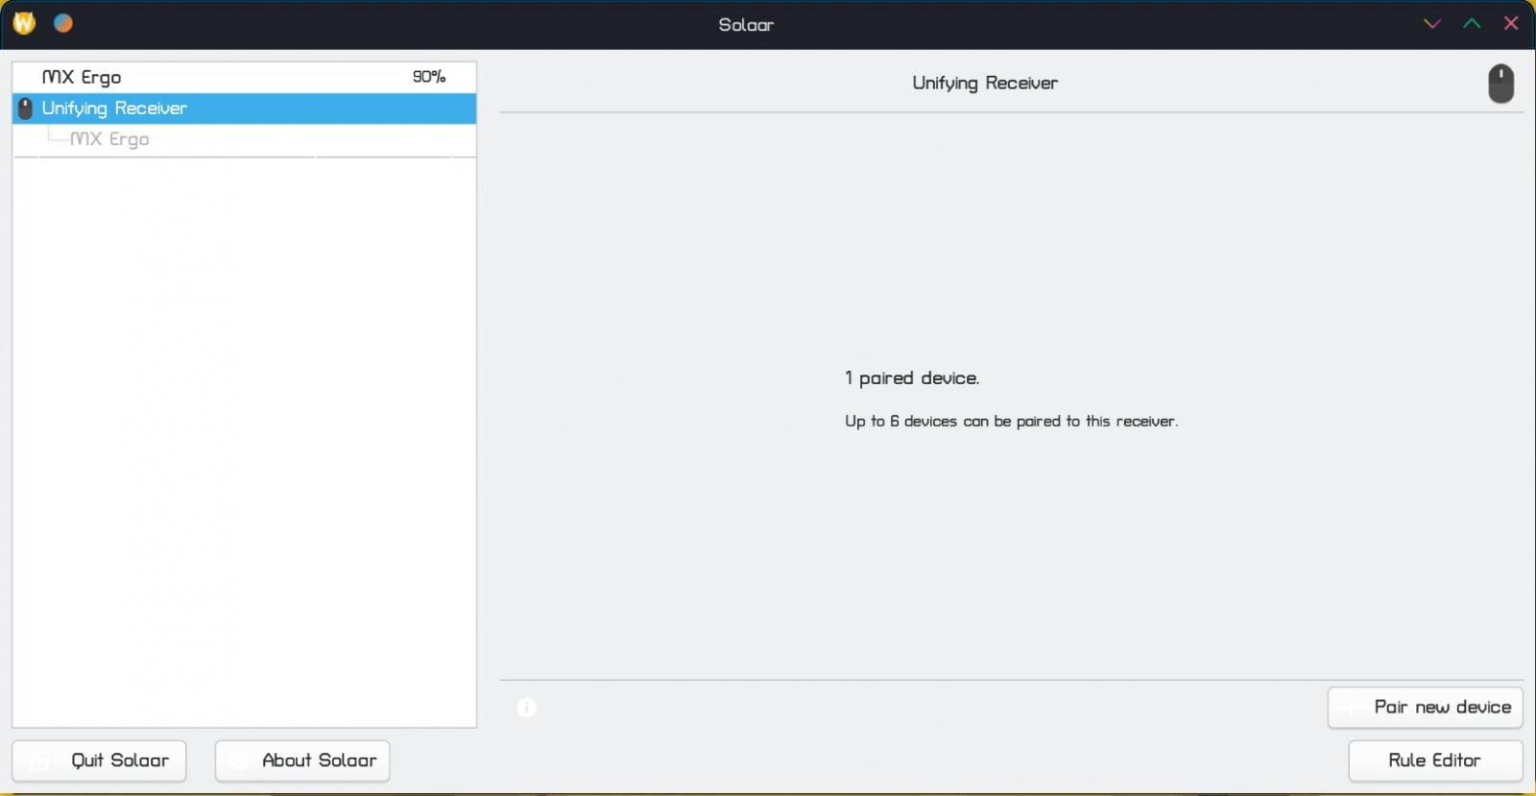Screen dimensions: 1536x796
Task: Click the large mouse icon in details header
Action: coord(1500,84)
